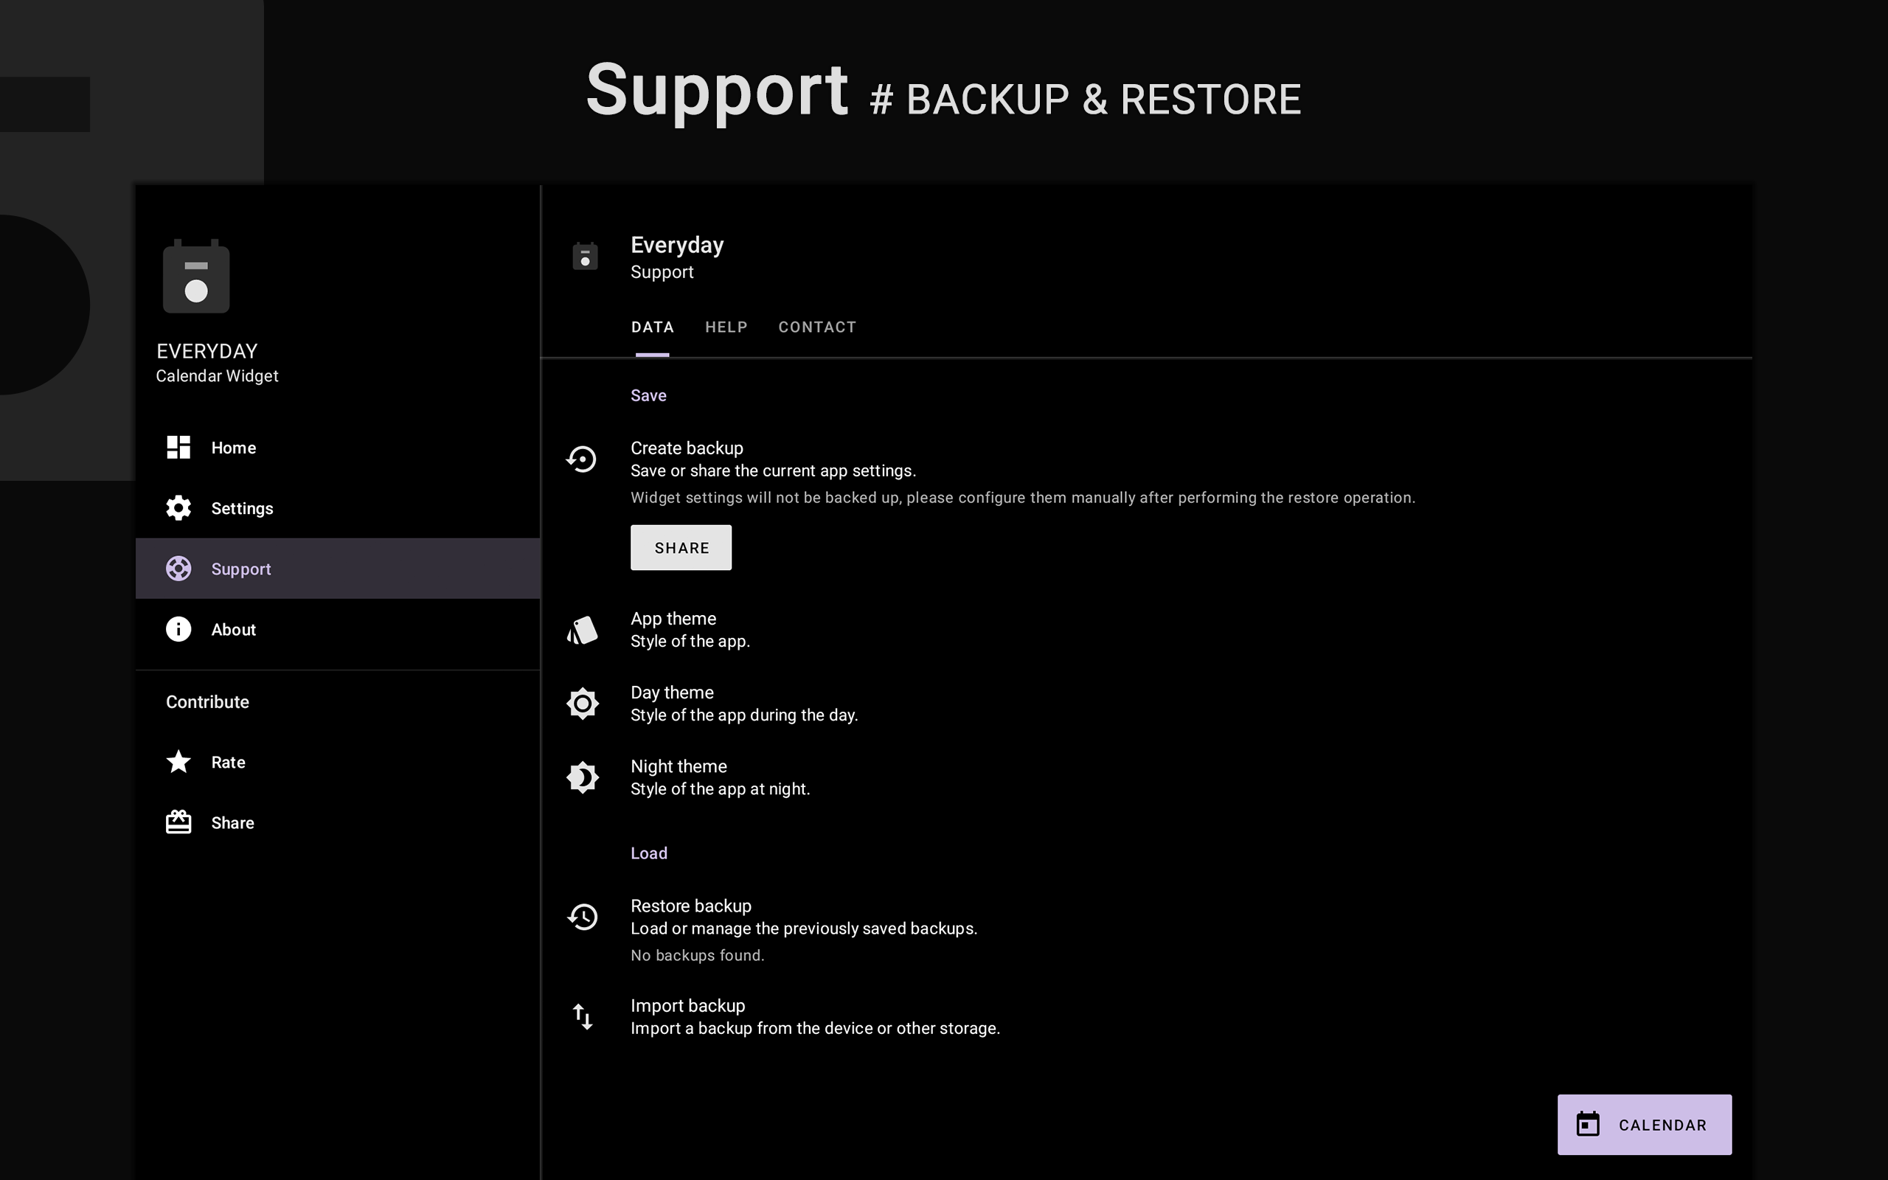Click the calendar icon in CALENDAR button
Image resolution: width=1888 pixels, height=1180 pixels.
click(x=1588, y=1125)
